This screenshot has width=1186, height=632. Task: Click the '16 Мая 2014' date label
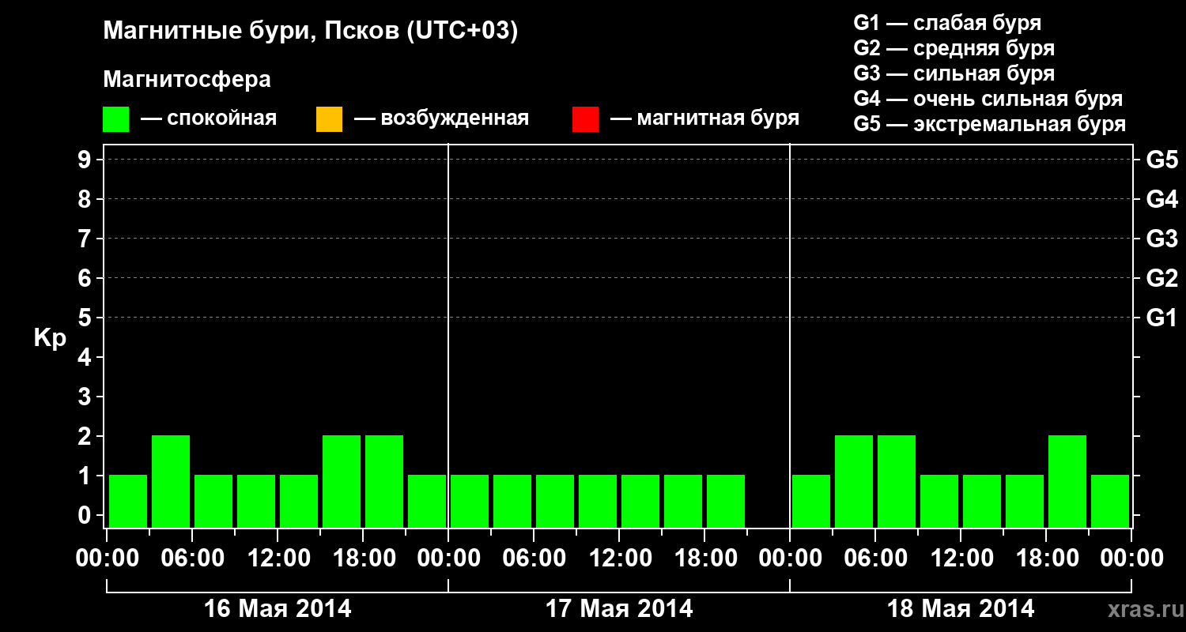coord(278,608)
